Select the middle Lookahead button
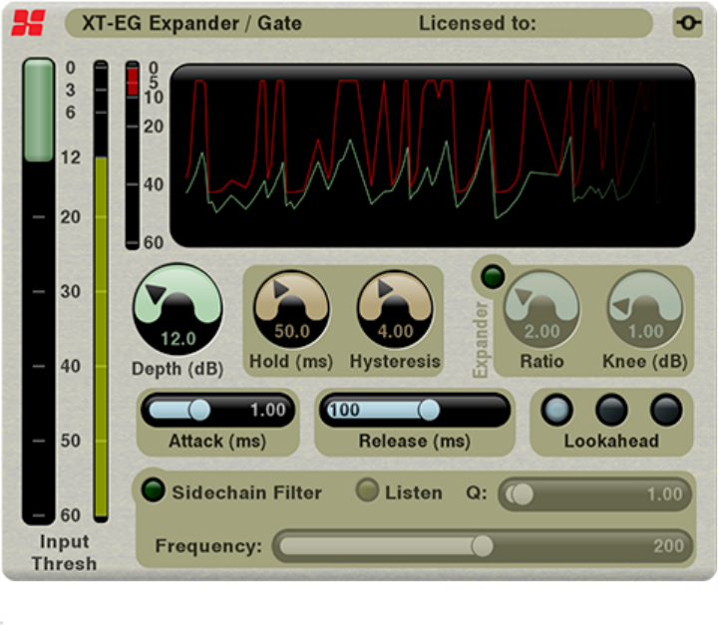Image resolution: width=719 pixels, height=625 pixels. [x=611, y=410]
